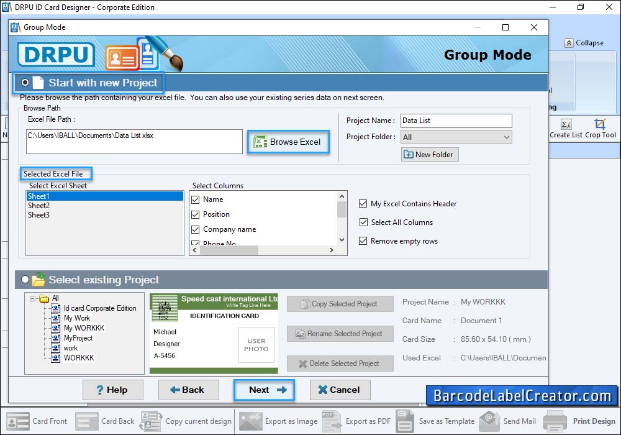Select the My WORKKK project
Screen dimensions: 621x435
(84, 328)
